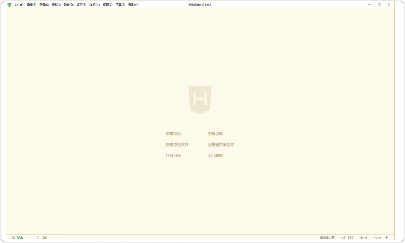Viewport: 405px width, 243px height.
Task: Click the notification bell icon
Action: 387,237
